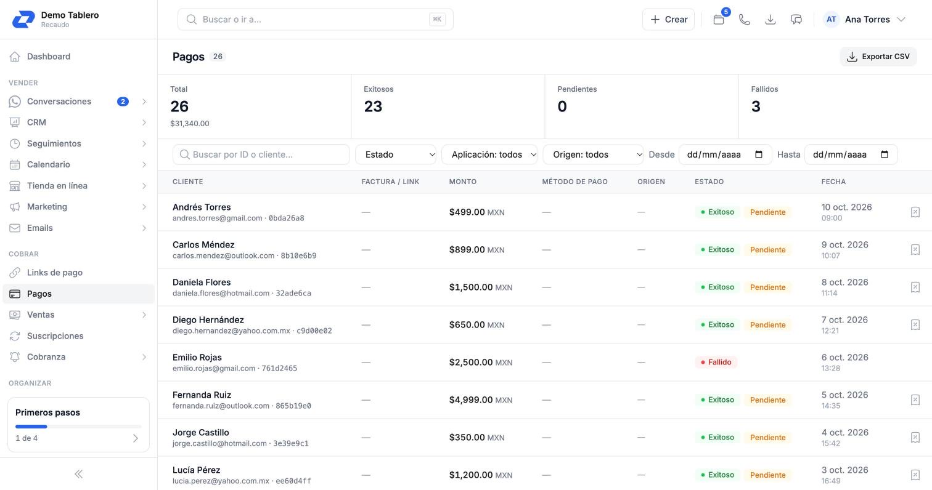932x490 pixels.
Task: Open the Primeros pasos card
Action: tap(78, 425)
